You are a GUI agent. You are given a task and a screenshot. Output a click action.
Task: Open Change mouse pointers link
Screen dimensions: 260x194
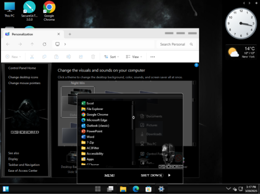tap(24, 83)
